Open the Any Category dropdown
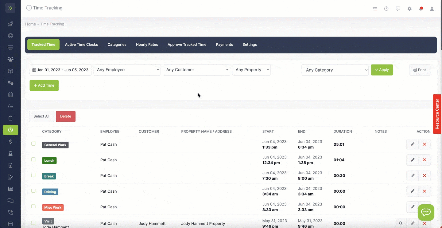 point(335,70)
